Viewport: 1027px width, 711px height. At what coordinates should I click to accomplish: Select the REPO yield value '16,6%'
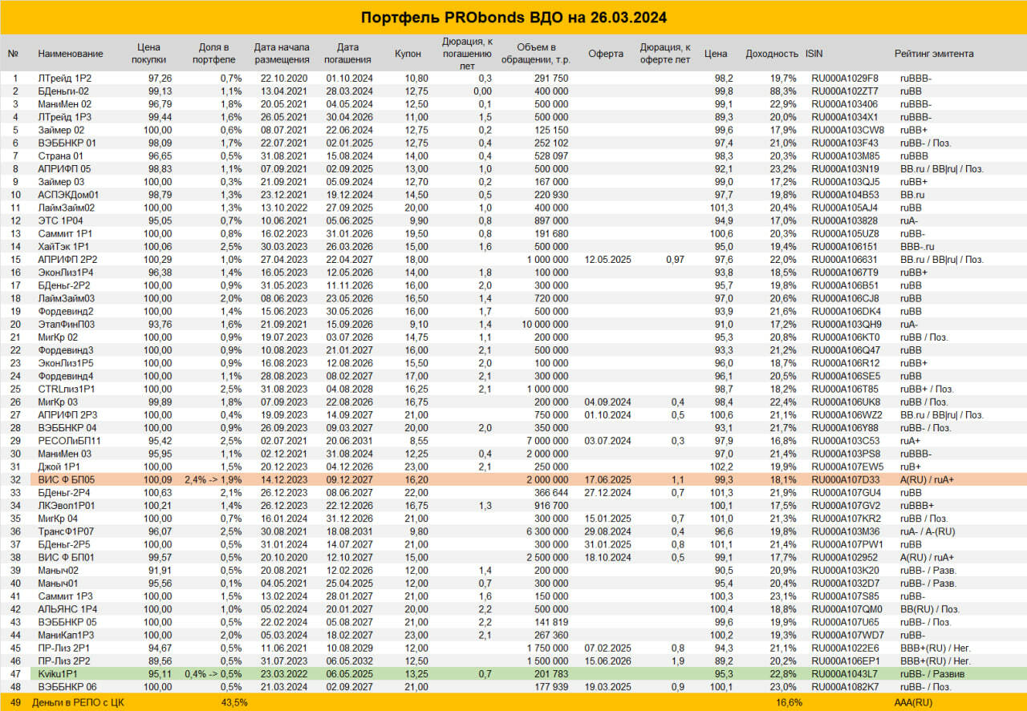tap(789, 701)
